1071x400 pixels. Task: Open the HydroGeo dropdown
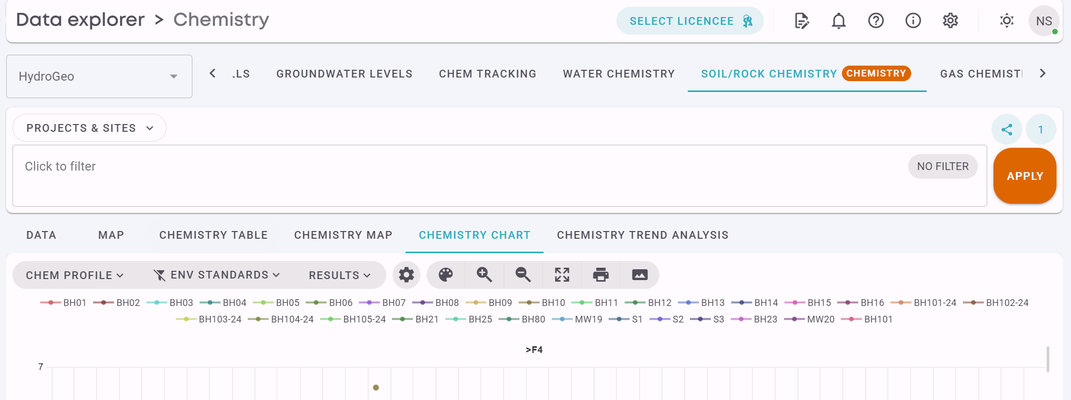(99, 76)
